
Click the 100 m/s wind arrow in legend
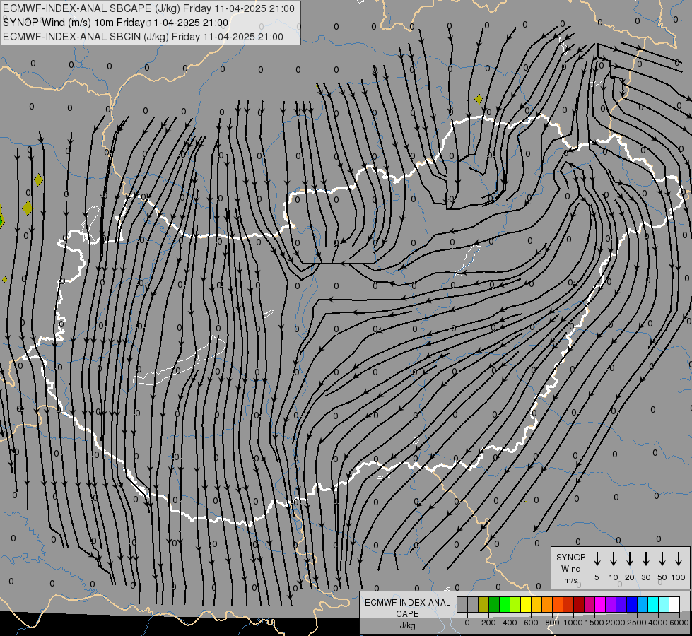click(679, 559)
